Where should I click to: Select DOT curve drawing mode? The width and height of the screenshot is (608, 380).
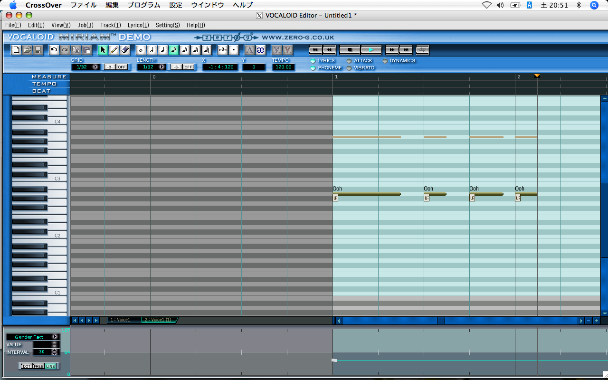tap(27, 366)
